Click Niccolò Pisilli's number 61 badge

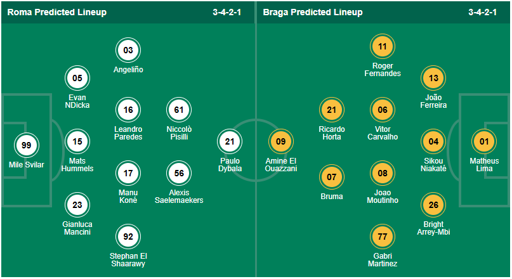[179, 110]
